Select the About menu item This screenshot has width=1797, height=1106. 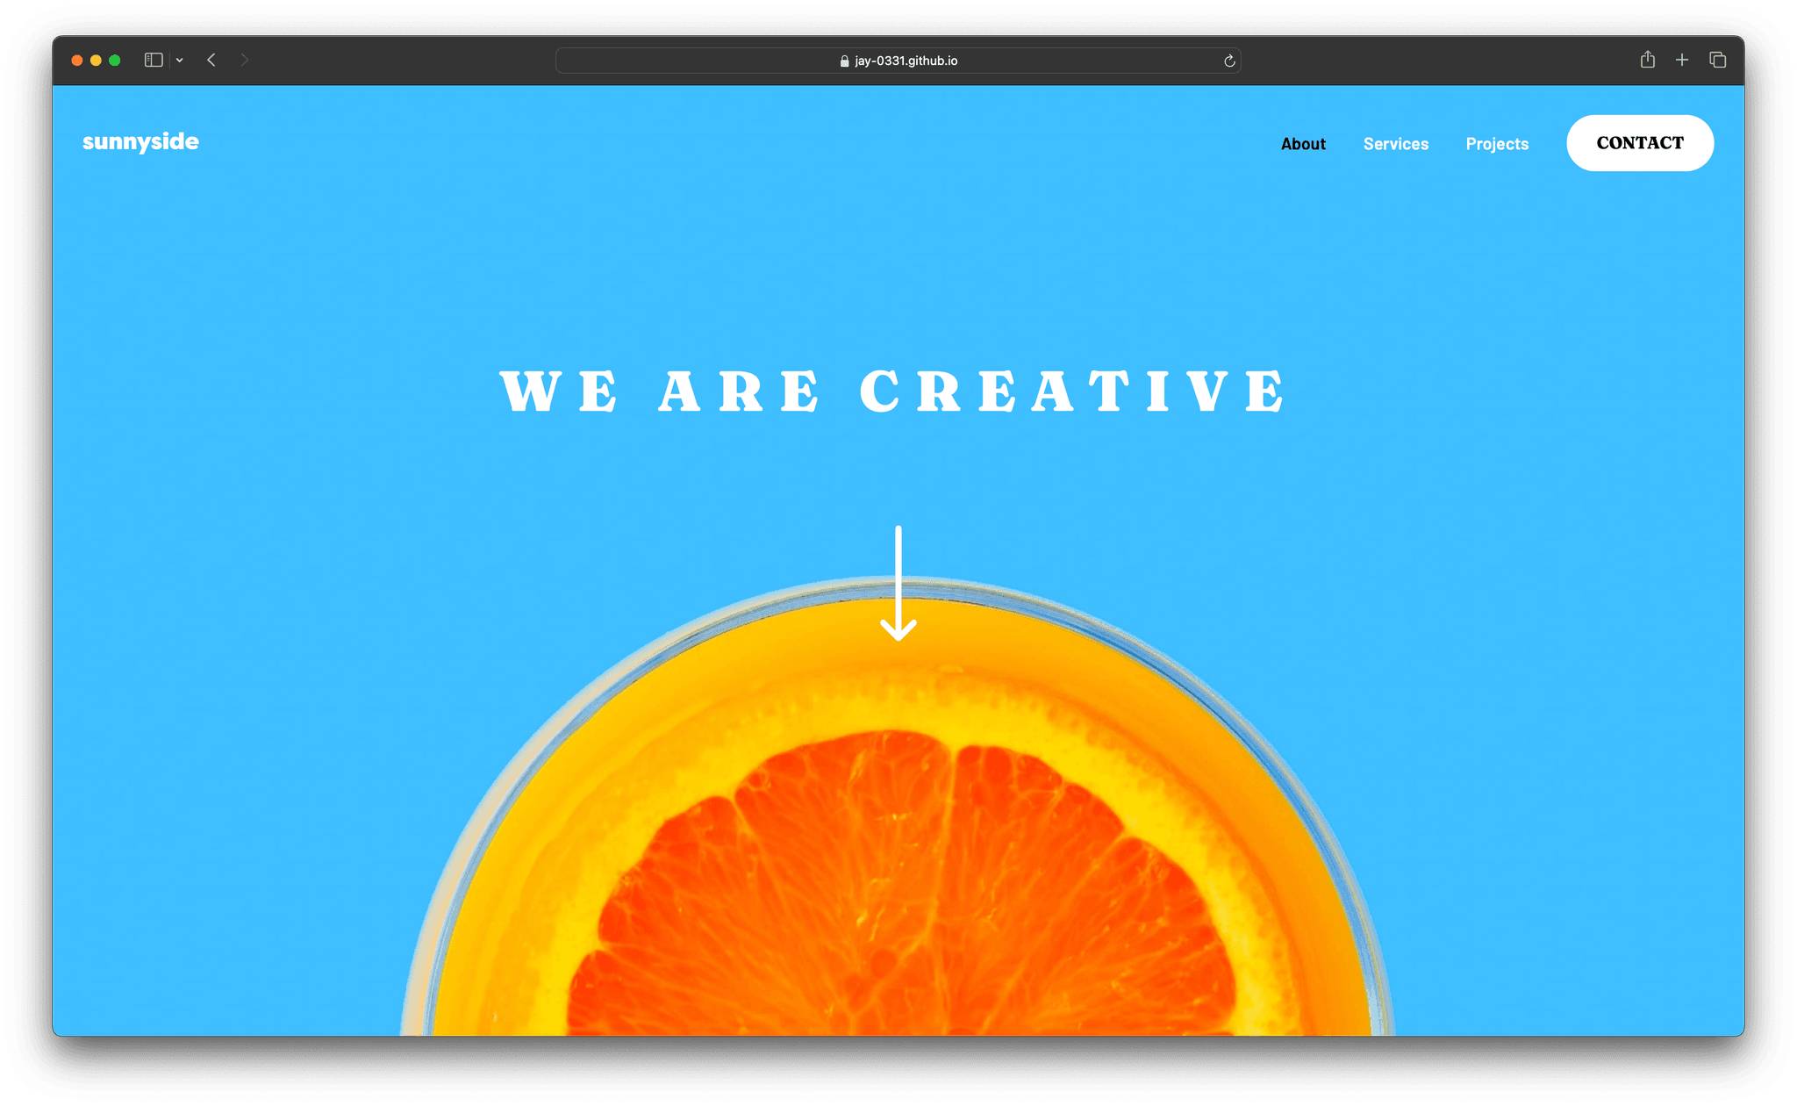click(1303, 143)
